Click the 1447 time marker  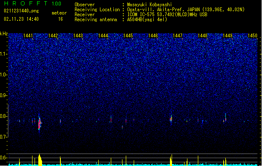tap(177, 36)
